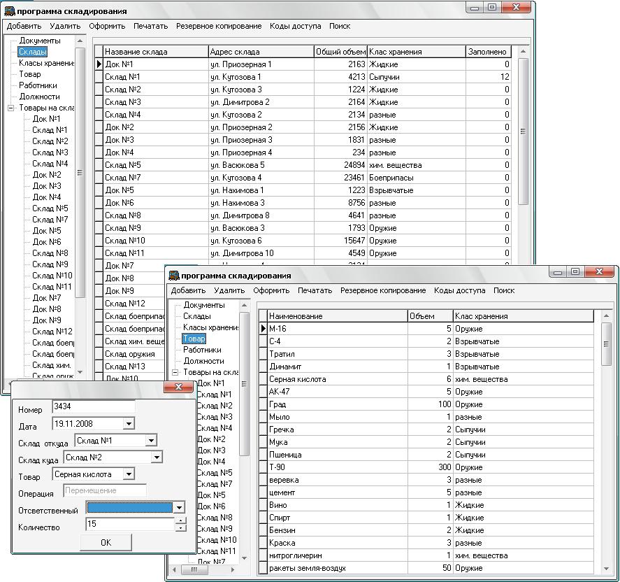This screenshot has height=582, width=620.
Task: Open the Коды доступа menu in the front window
Action: pos(459,290)
